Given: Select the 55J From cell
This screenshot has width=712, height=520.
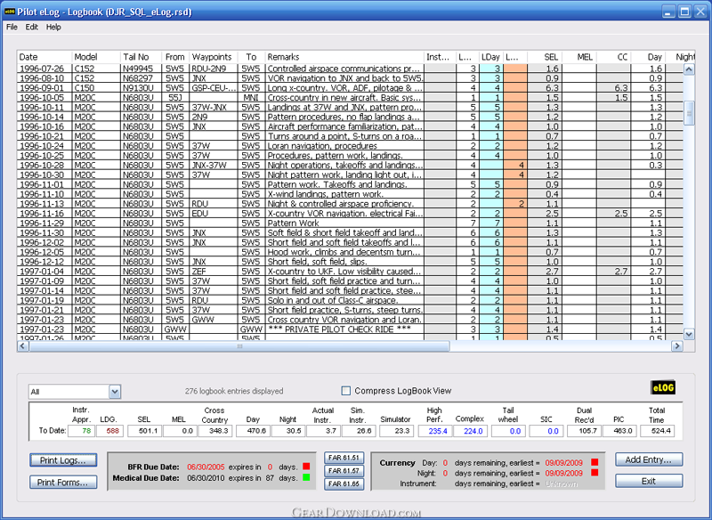Looking at the screenshot, I should pos(175,98).
